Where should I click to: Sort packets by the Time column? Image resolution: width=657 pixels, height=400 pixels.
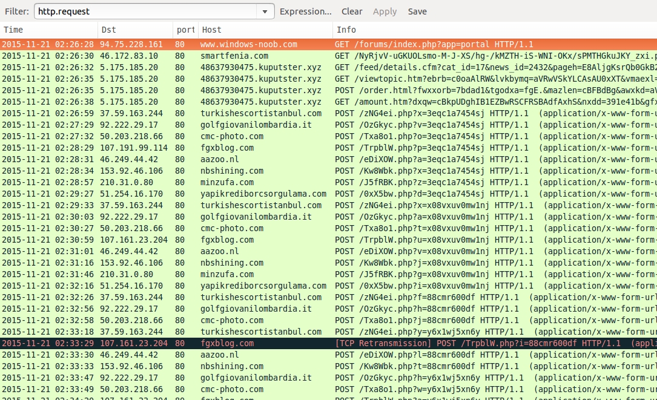click(x=48, y=30)
